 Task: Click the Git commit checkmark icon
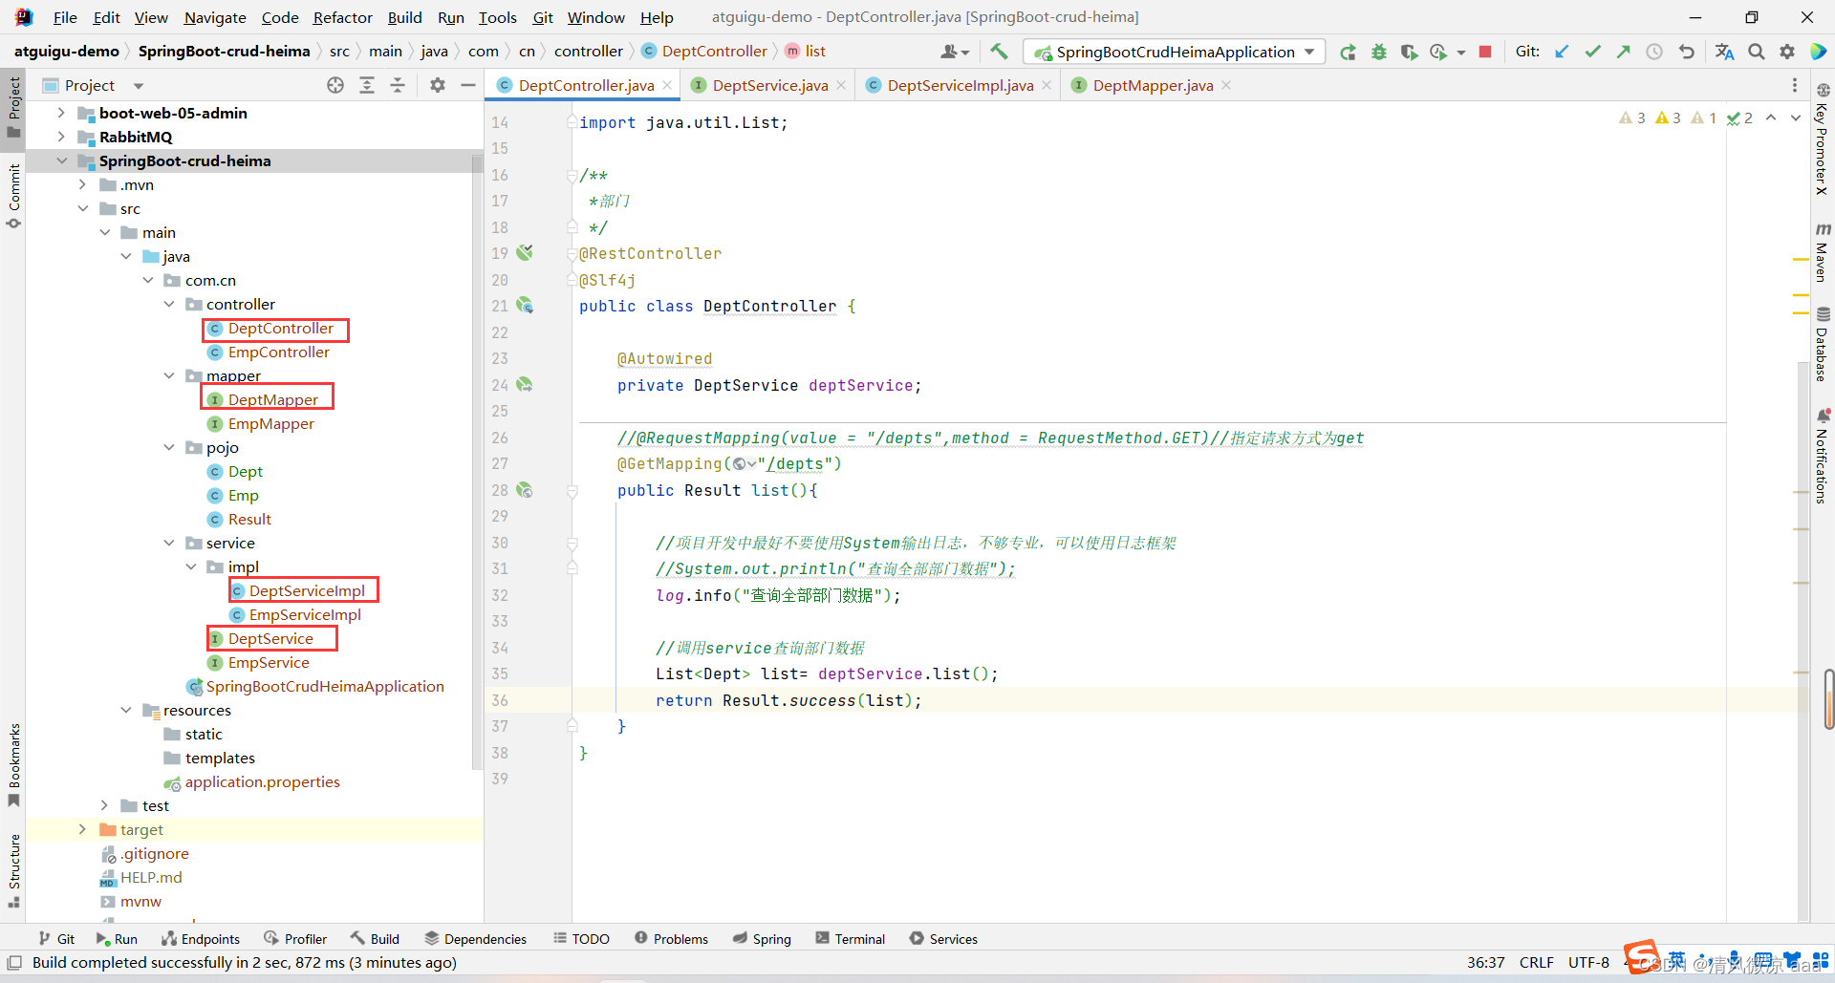point(1592,52)
